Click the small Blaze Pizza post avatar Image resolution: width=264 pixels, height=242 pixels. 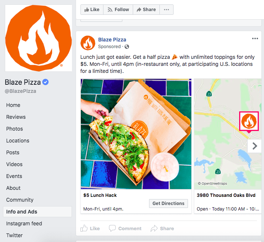(88, 43)
